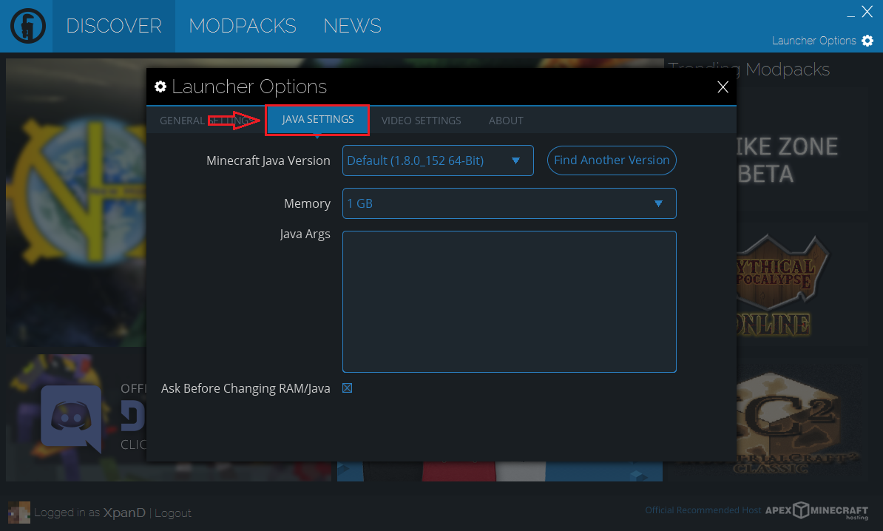Open Launcher Options gear in top right
This screenshot has height=531, width=883.
(867, 41)
